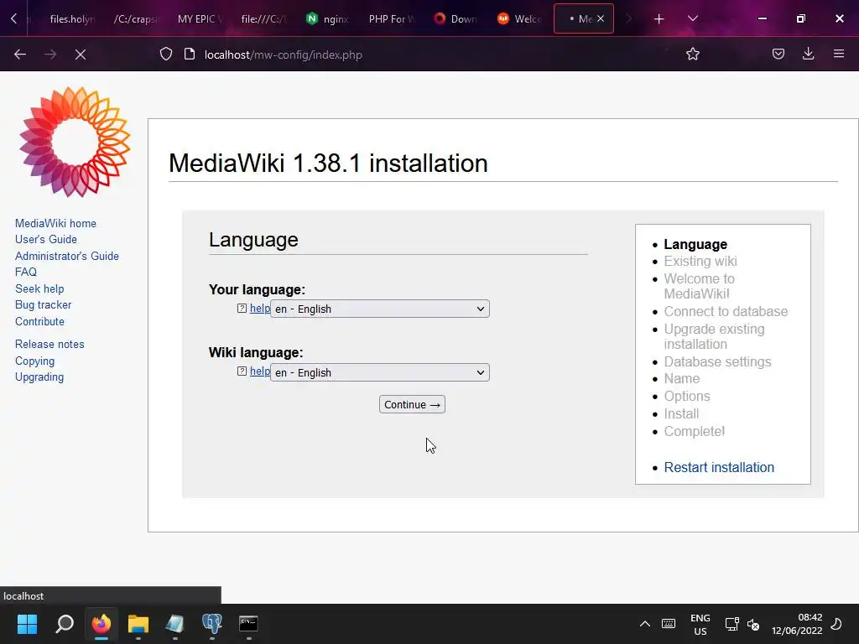This screenshot has width=859, height=644.
Task: Open User's Guide sidebar link
Action: 46,239
